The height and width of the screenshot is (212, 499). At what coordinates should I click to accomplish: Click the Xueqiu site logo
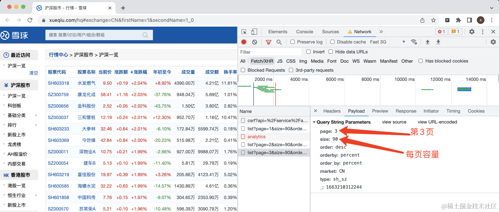15,35
